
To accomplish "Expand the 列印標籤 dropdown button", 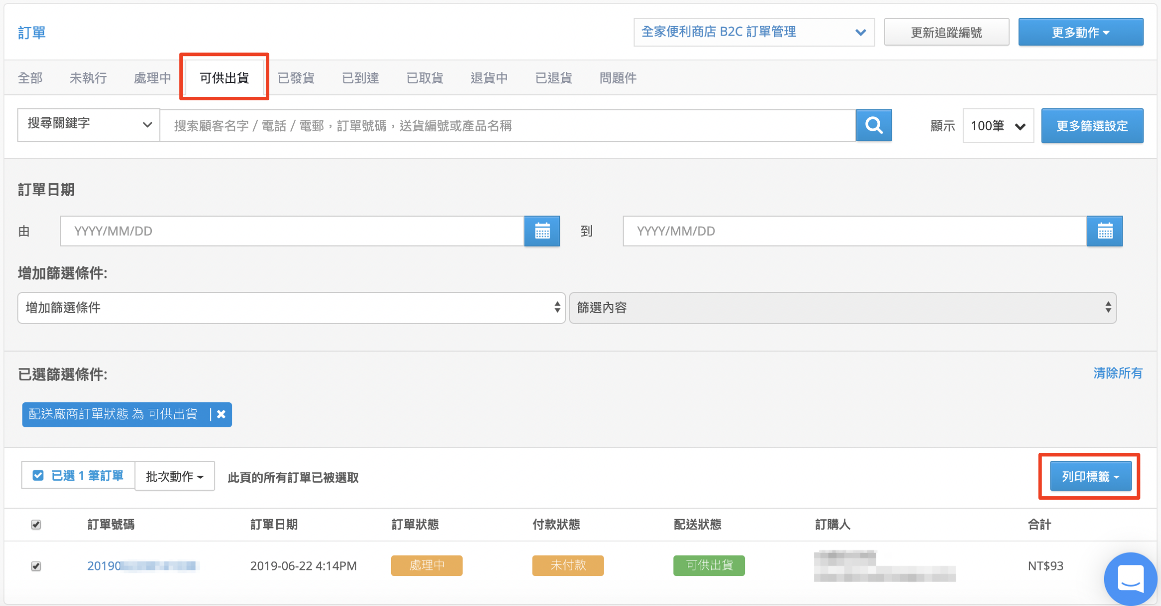I will coord(1091,476).
